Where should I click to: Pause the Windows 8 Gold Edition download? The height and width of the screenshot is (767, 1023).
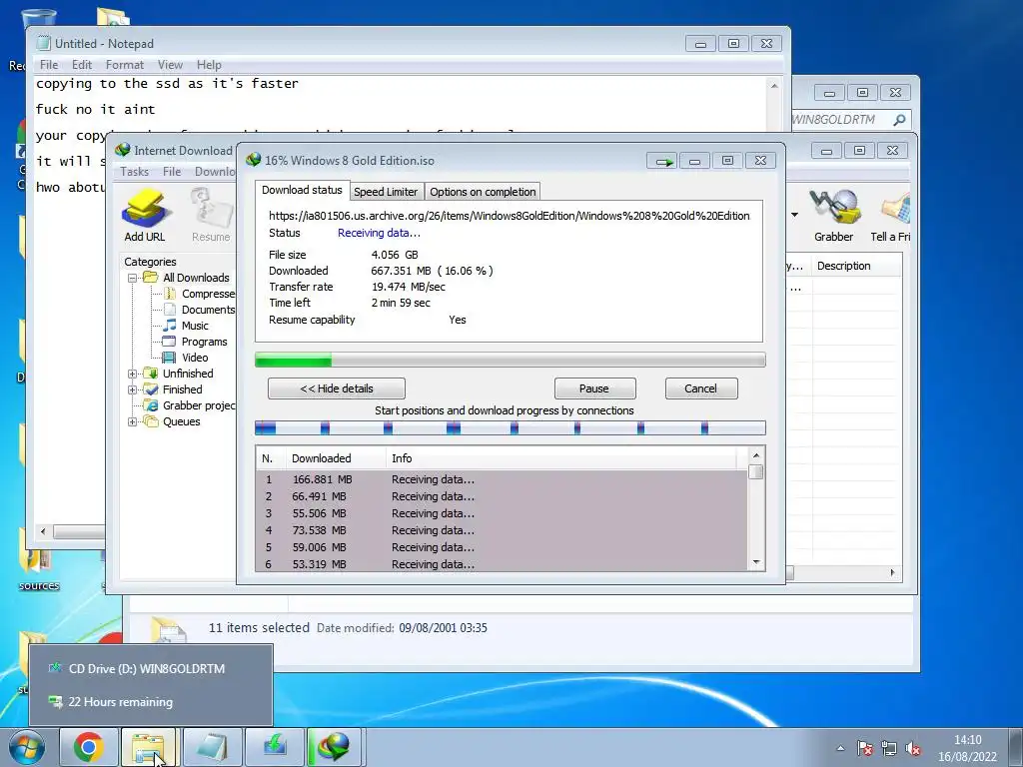click(594, 388)
